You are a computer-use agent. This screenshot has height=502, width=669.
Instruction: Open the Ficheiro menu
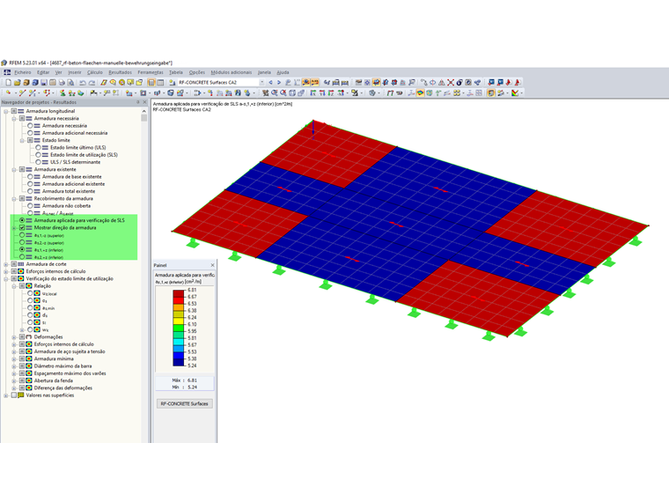tap(23, 72)
